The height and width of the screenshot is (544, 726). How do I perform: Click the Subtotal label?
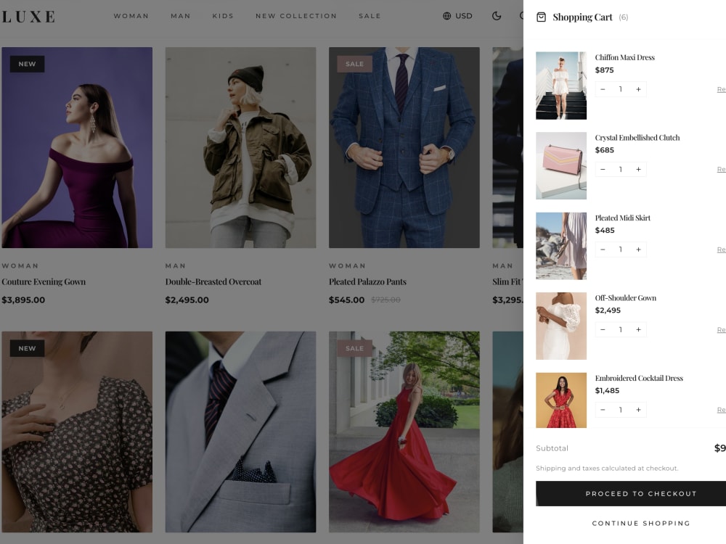point(552,448)
